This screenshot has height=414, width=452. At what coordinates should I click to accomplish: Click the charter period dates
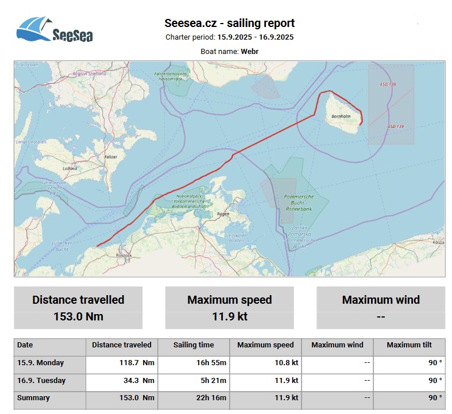[255, 37]
